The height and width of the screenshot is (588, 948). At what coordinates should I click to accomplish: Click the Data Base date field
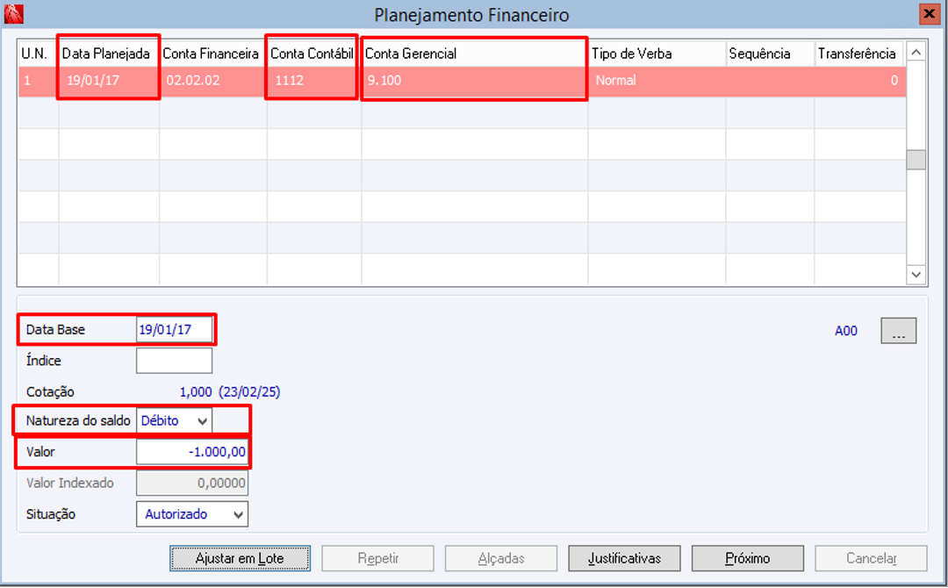(x=174, y=330)
